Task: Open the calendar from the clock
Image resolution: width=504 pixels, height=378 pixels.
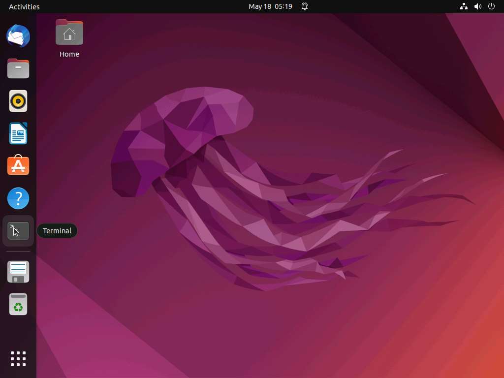Action: click(x=270, y=7)
